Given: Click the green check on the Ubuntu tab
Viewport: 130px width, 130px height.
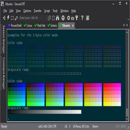Looking at the screenshot, I should (60, 25).
